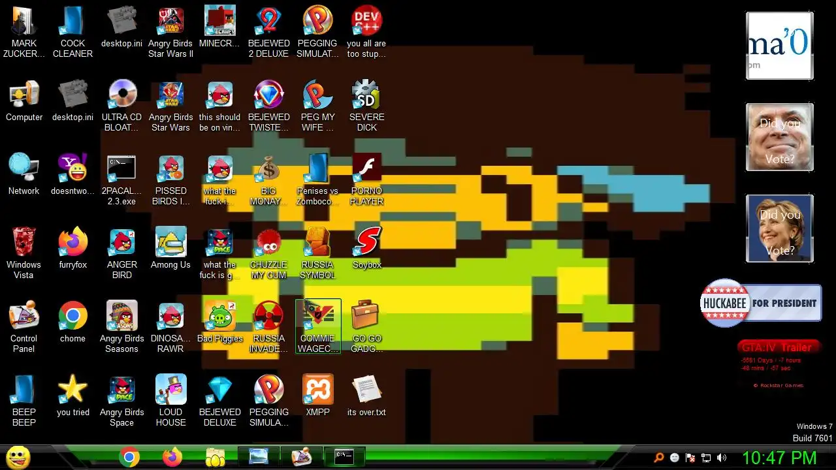Screen dimensions: 836x470
Task: Open the MARK ZUCKER... desktop shortcut
Action: coord(24,32)
